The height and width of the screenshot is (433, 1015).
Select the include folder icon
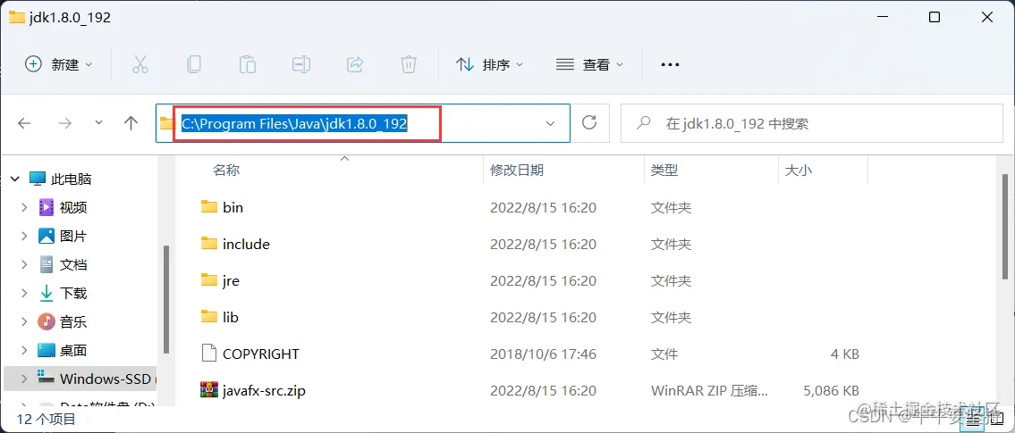click(x=208, y=244)
